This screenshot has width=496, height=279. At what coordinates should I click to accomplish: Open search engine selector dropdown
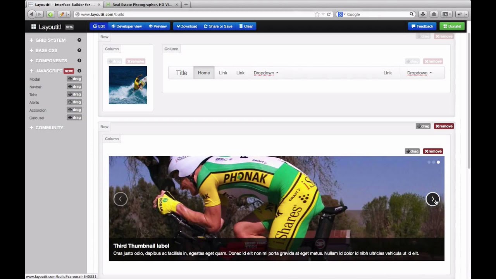[341, 14]
